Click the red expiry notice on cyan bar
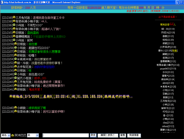Image resolution: width=184 pixels, height=139 pixels. (x=153, y=11)
